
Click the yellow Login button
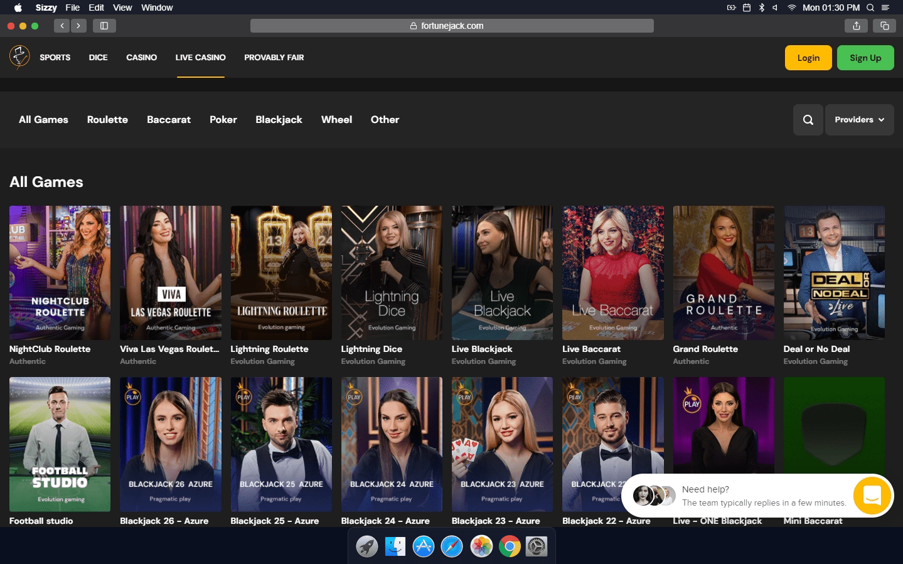(x=808, y=58)
